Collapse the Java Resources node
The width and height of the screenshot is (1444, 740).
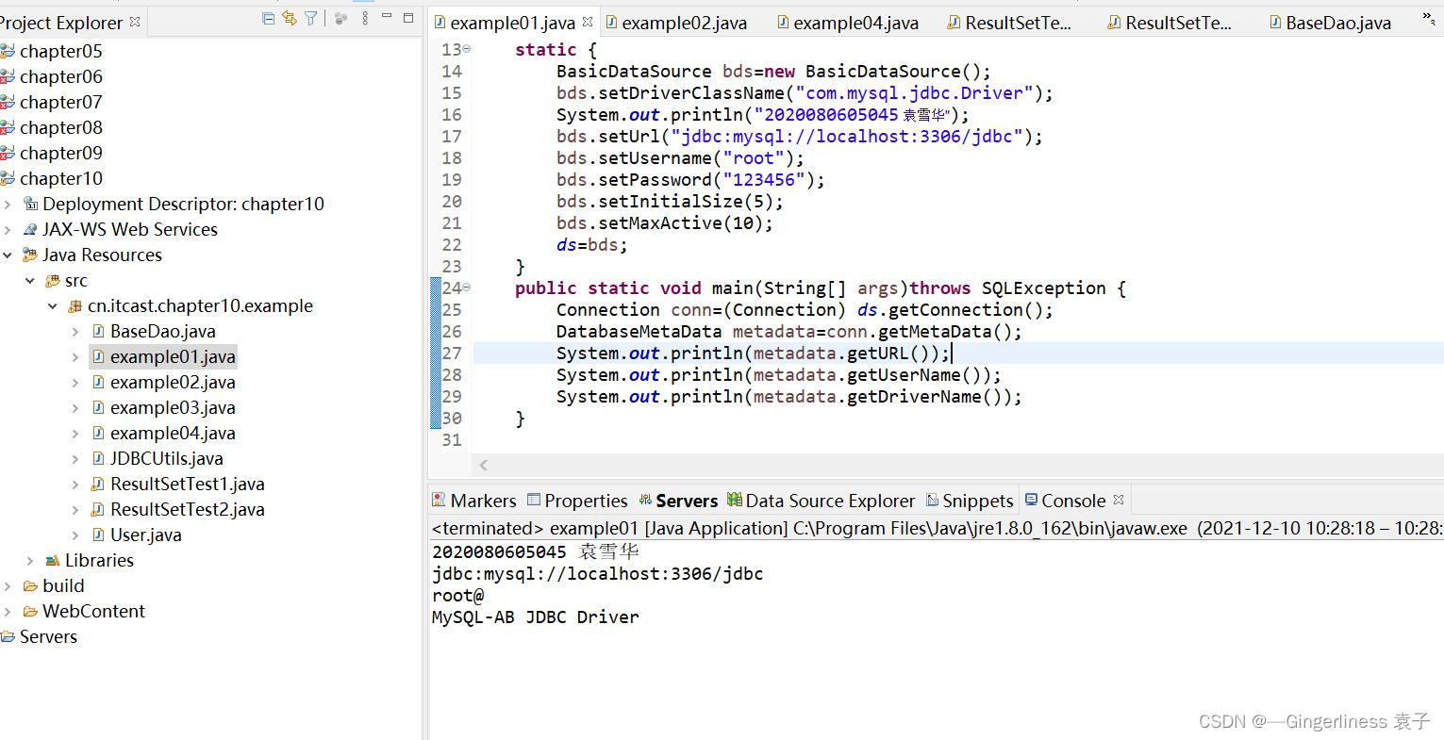[8, 255]
